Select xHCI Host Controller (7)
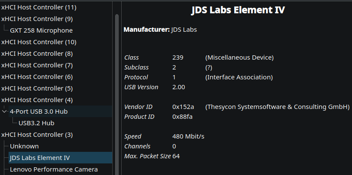This screenshot has width=352, height=175. 37,65
